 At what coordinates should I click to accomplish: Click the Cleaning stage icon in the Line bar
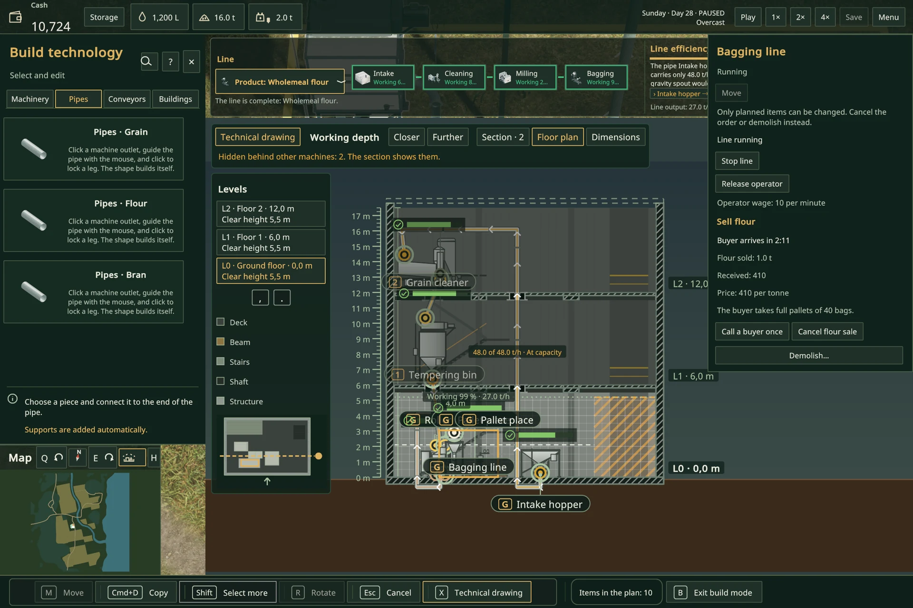pyautogui.click(x=434, y=77)
